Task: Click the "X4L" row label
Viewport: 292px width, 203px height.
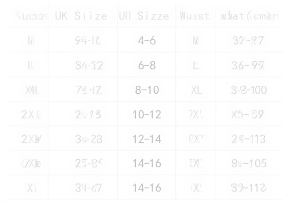Action: [x=32, y=90]
